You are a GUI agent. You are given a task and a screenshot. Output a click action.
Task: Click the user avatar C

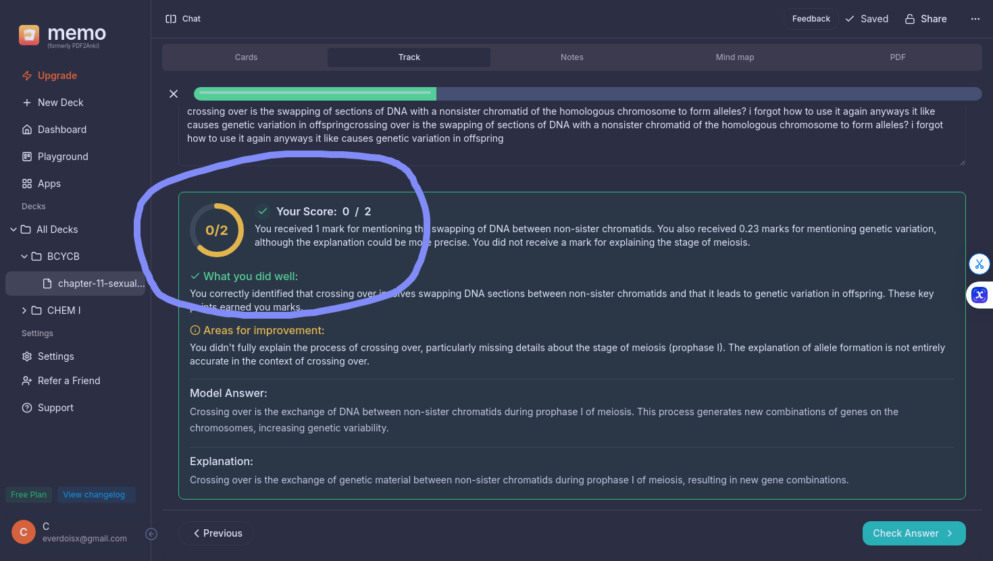[x=24, y=532]
